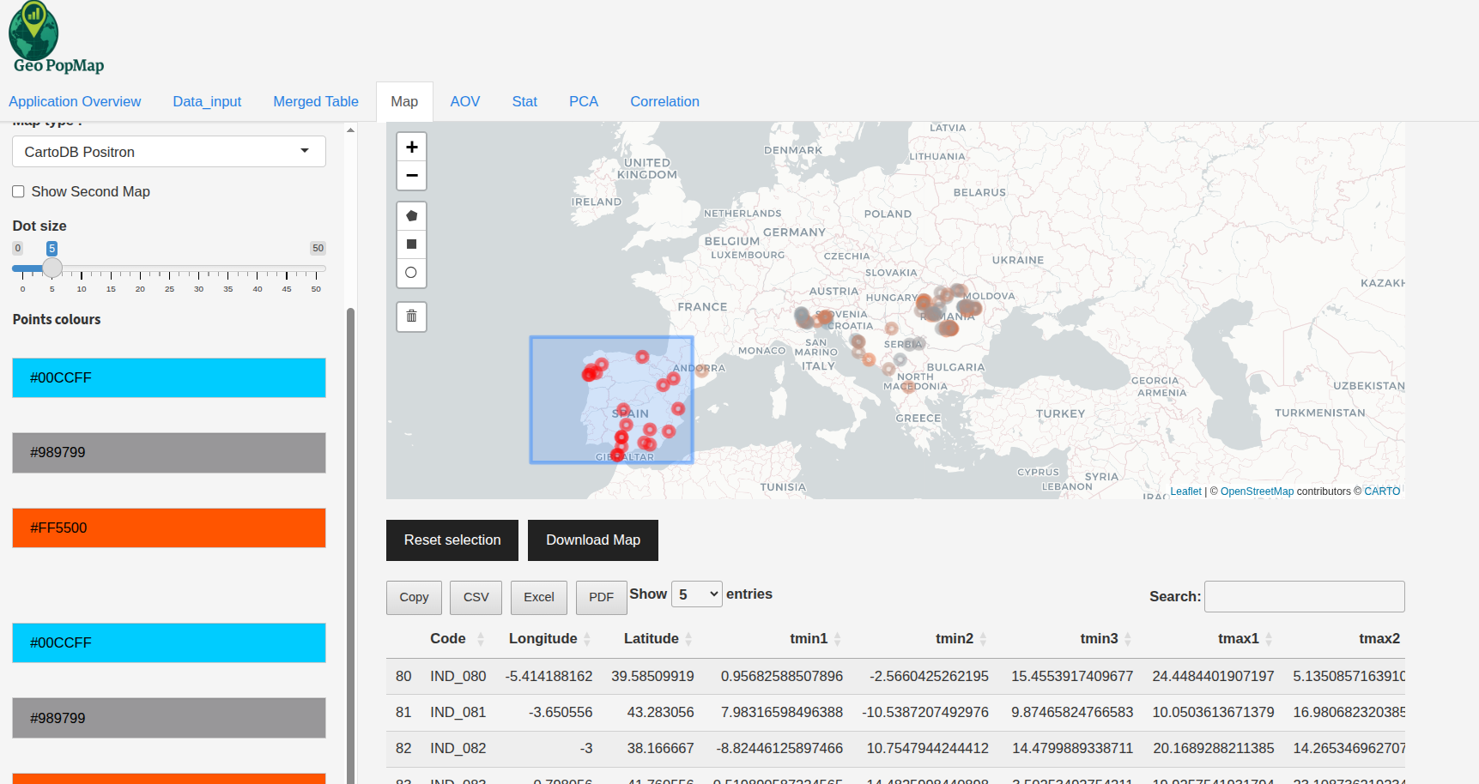The width and height of the screenshot is (1479, 784).
Task: Enable Show Second Map checkbox
Action: point(18,191)
